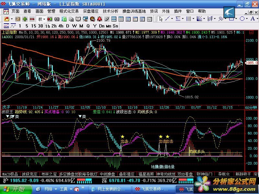Click the plug connection icon
Viewport: 259px width, 194px height.
point(107,19)
